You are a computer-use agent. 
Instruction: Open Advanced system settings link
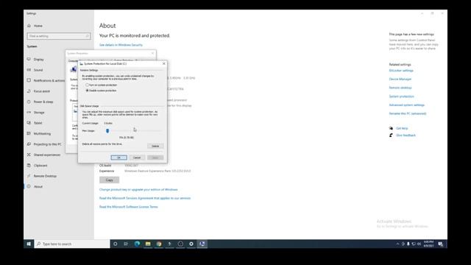point(407,105)
